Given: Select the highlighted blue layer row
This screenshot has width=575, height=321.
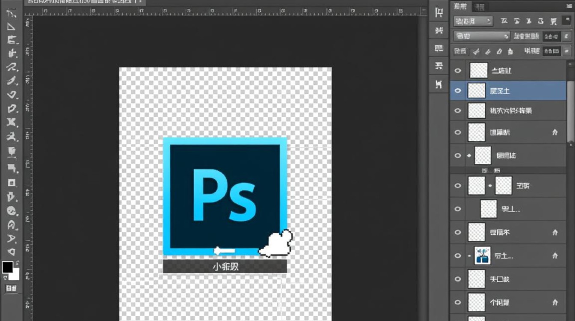Looking at the screenshot, I should (x=508, y=91).
